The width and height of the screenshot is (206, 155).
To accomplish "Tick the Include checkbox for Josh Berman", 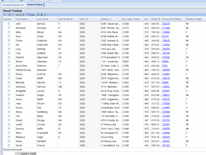I will click(x=9, y=24).
